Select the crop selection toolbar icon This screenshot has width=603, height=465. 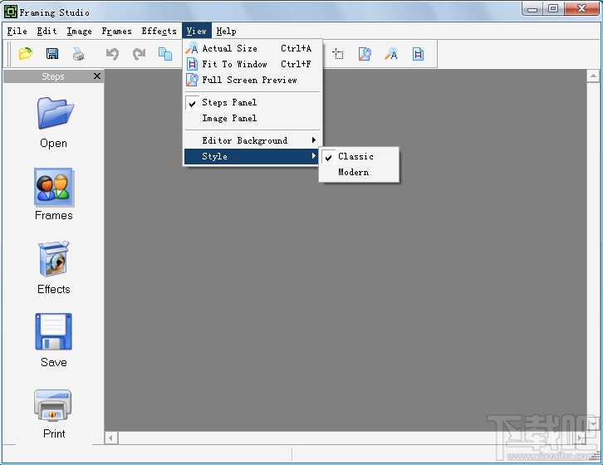click(x=338, y=54)
